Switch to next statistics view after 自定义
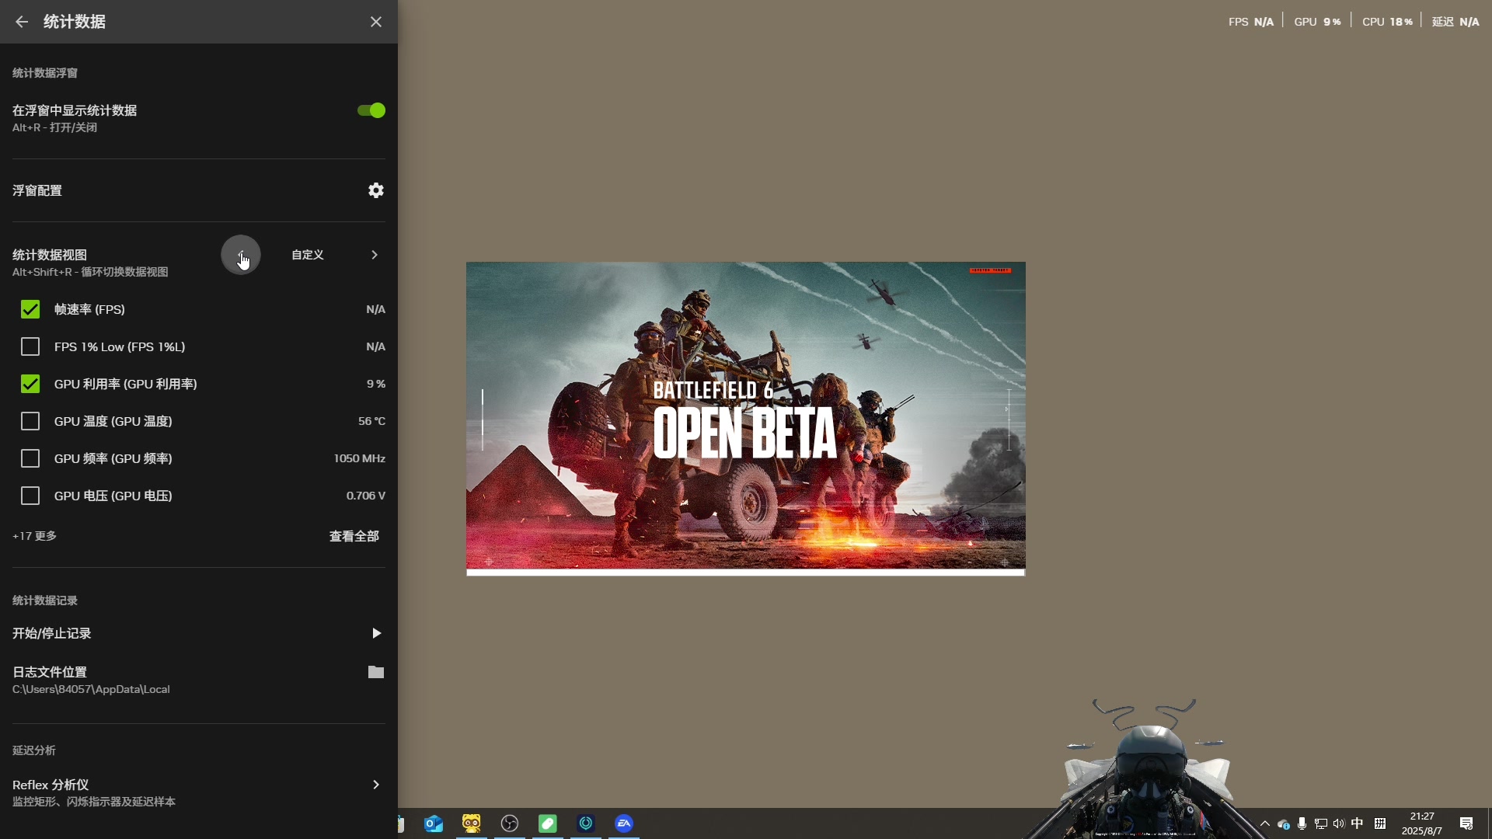1492x839 pixels. coord(375,255)
